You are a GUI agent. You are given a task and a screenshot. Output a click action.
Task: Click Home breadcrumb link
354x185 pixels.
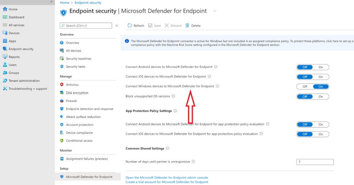64,3
